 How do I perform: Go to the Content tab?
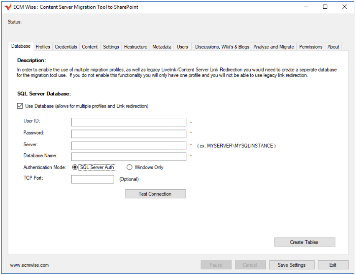coord(90,47)
